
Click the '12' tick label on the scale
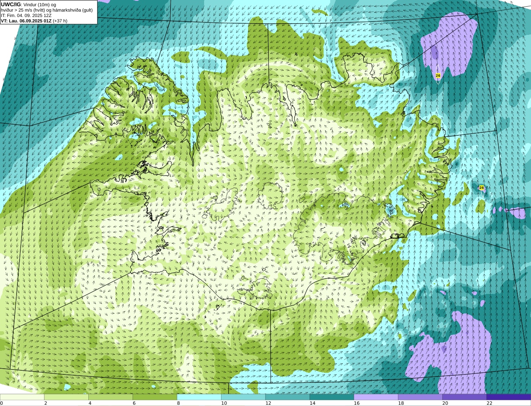tap(268, 403)
